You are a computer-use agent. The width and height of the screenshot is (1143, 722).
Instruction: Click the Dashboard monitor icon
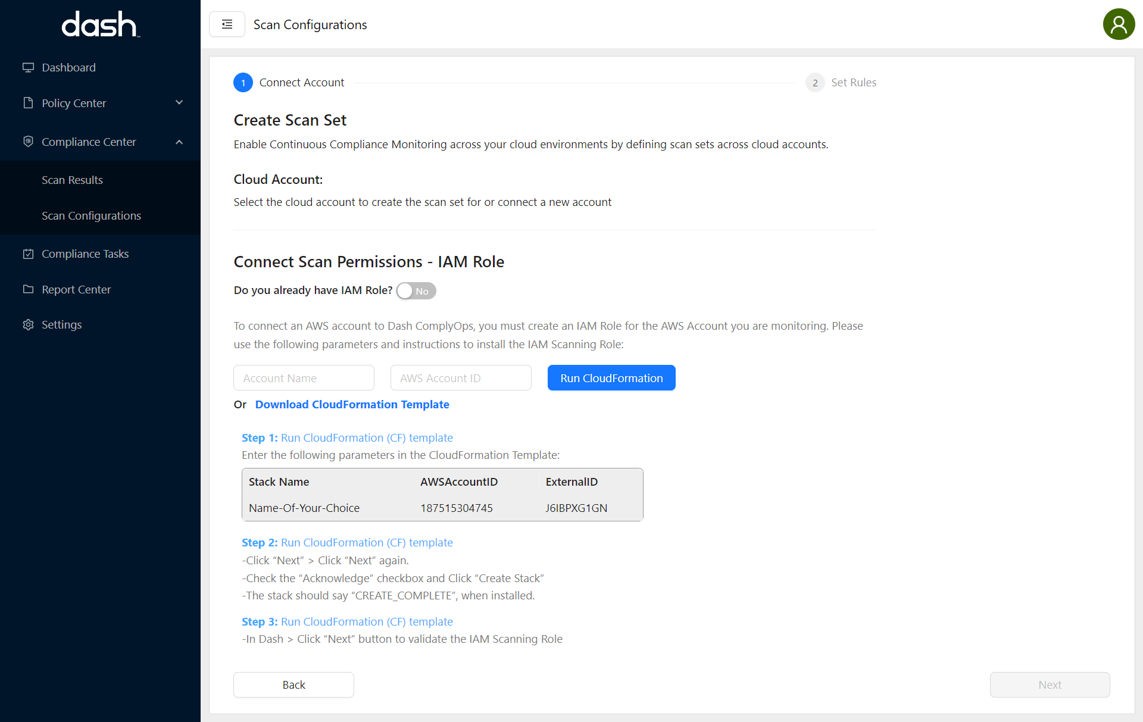pos(28,67)
